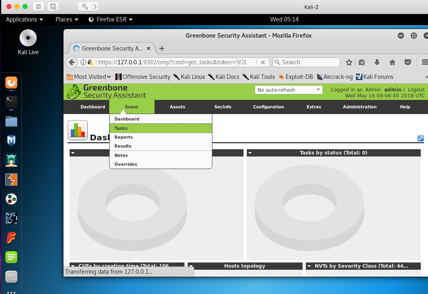View site security info icon

click(83, 62)
